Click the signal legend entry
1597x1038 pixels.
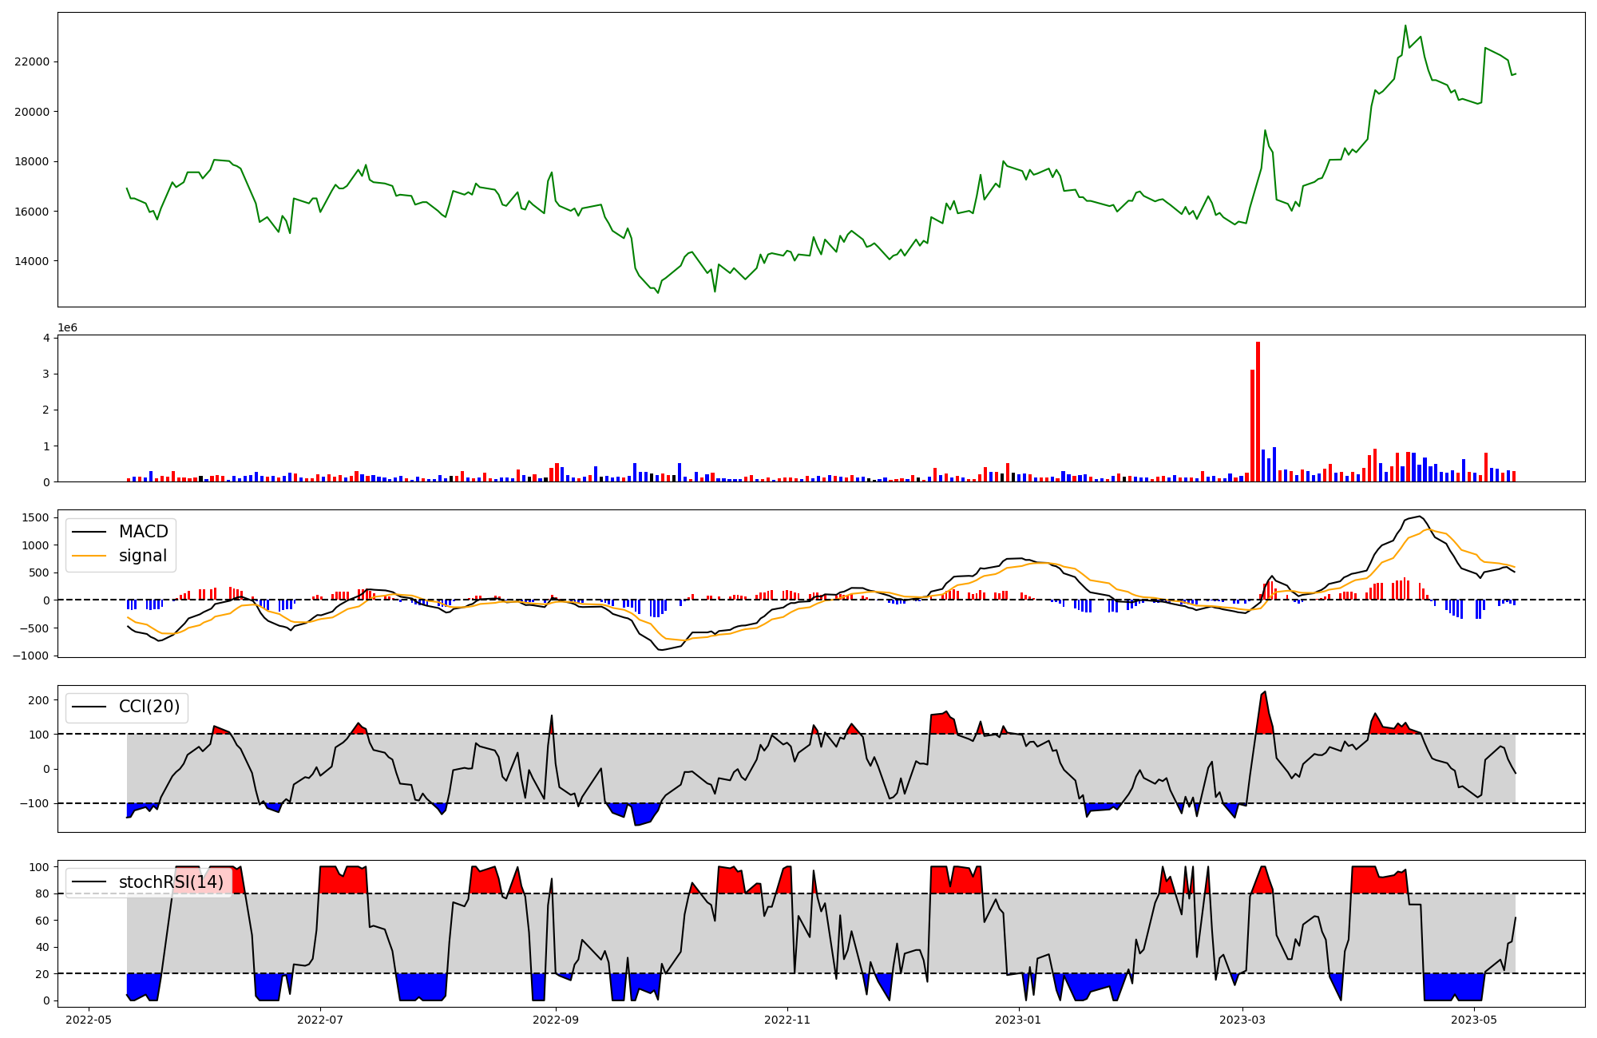click(143, 556)
